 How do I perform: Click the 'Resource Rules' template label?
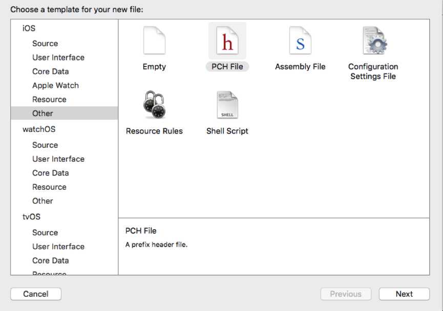click(154, 131)
